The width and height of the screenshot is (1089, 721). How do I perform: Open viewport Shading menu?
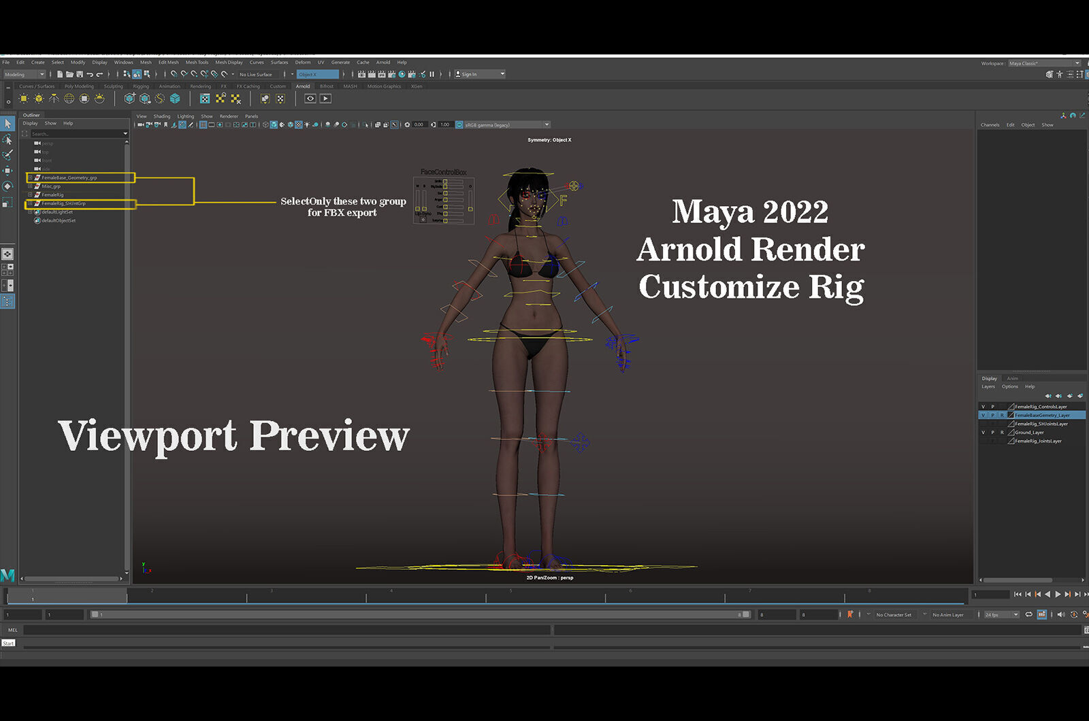point(162,116)
